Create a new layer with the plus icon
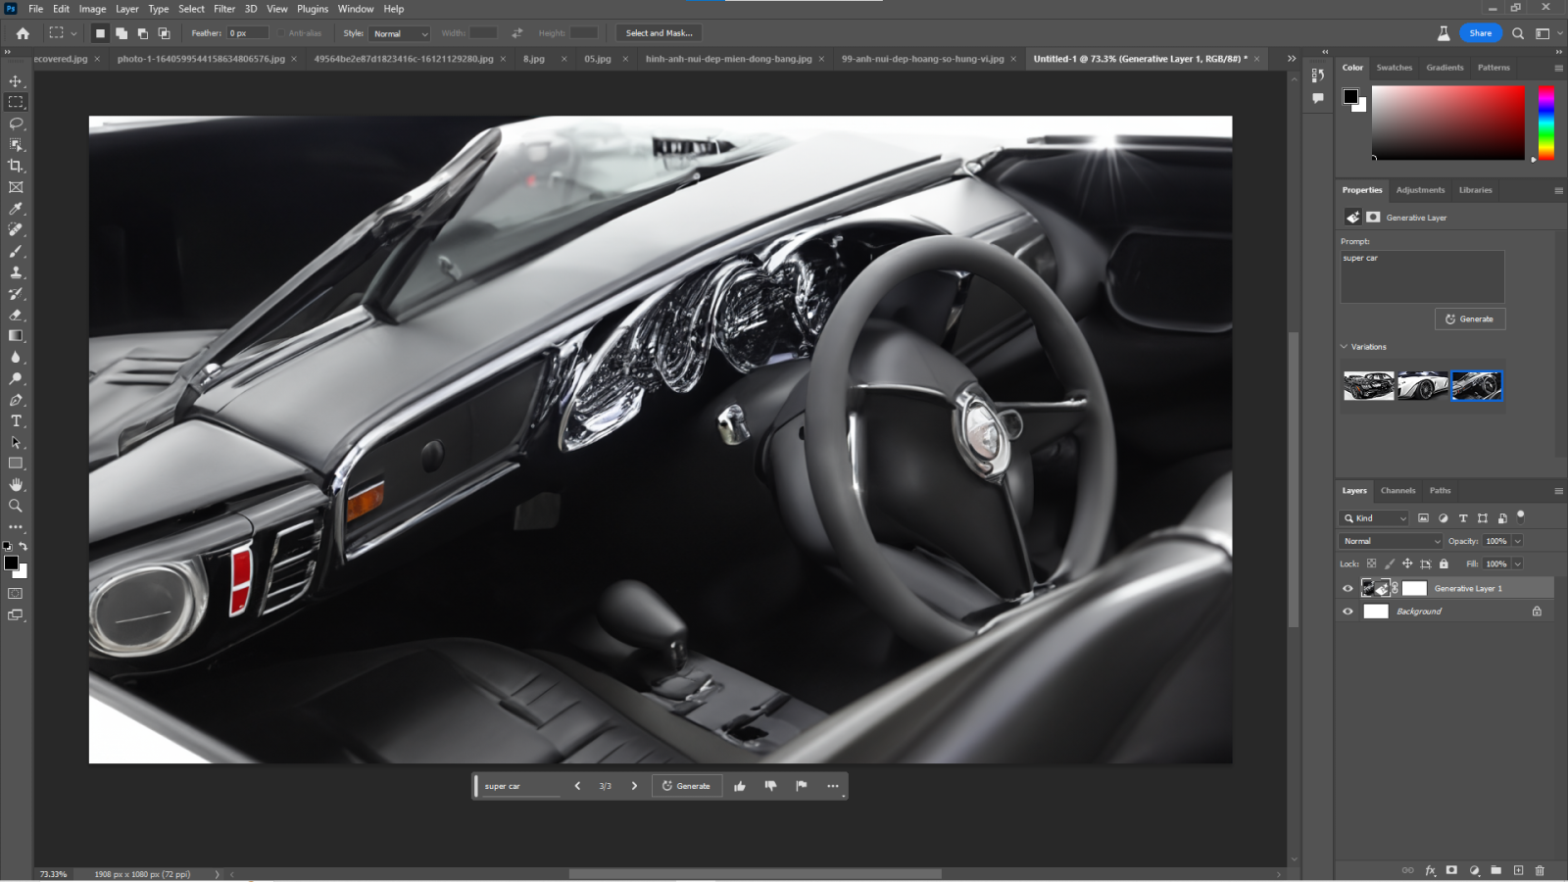 [1518, 870]
